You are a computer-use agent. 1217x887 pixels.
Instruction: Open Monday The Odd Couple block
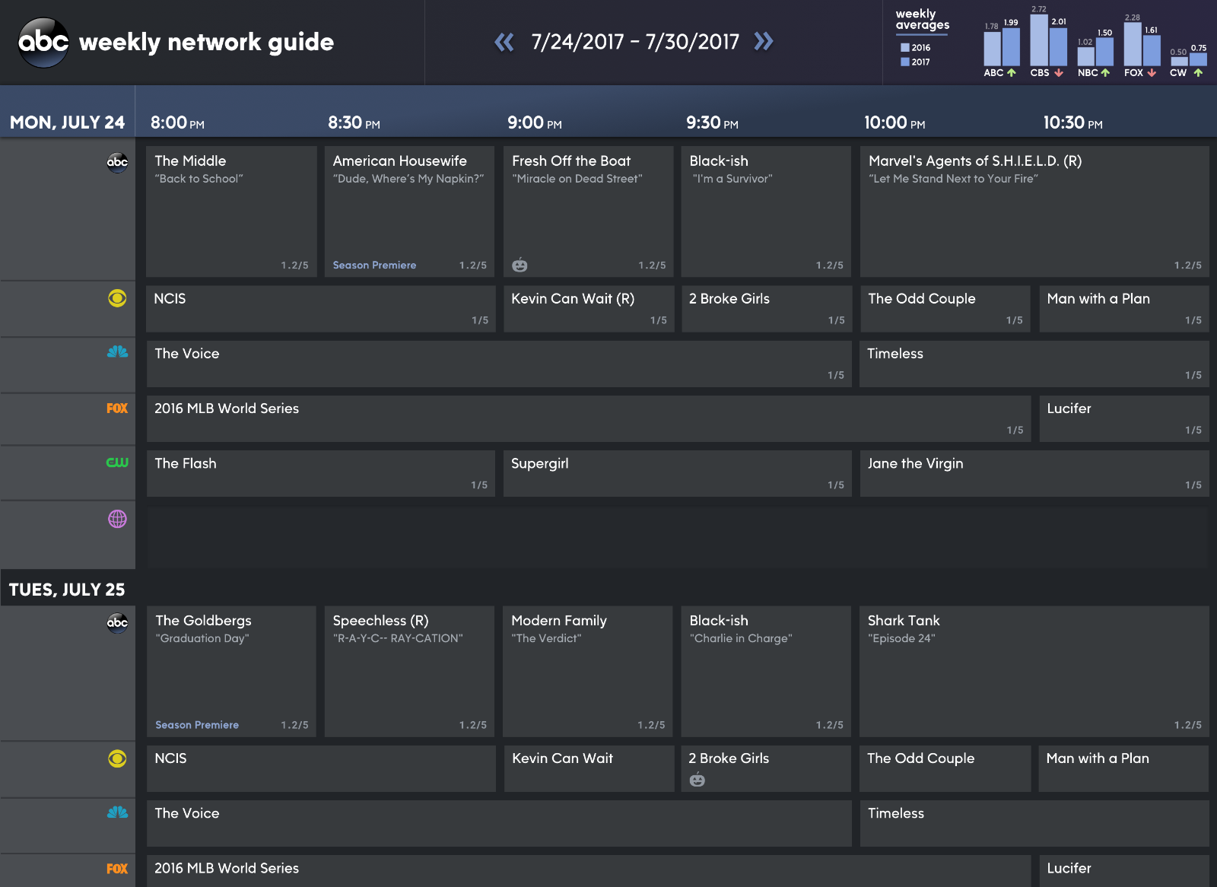[945, 309]
